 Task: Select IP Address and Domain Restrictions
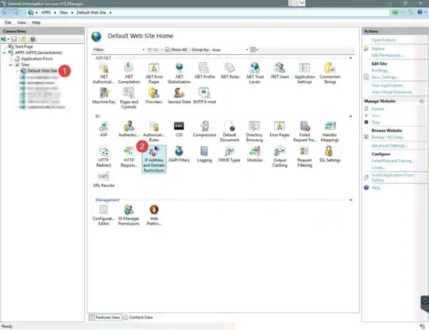click(154, 159)
